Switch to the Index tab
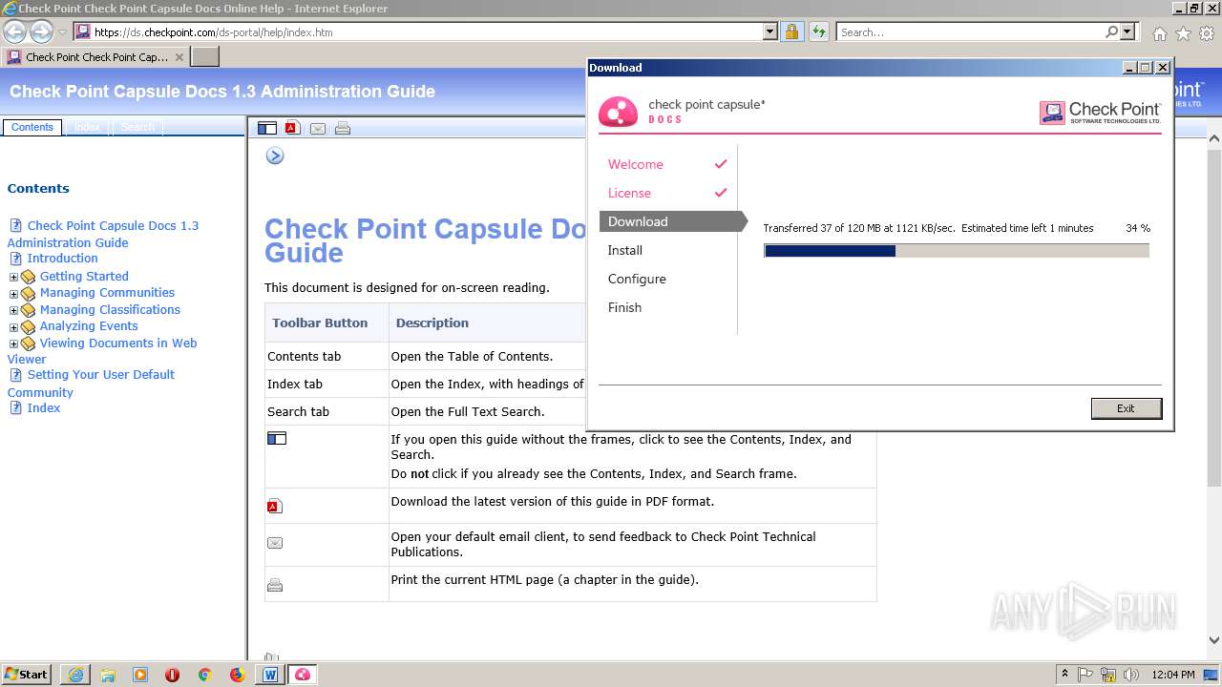The height and width of the screenshot is (687, 1222). 88,127
